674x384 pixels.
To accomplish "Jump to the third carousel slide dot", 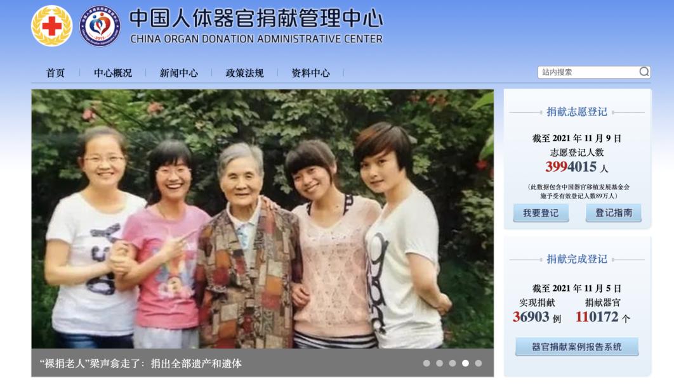I will click(x=453, y=363).
